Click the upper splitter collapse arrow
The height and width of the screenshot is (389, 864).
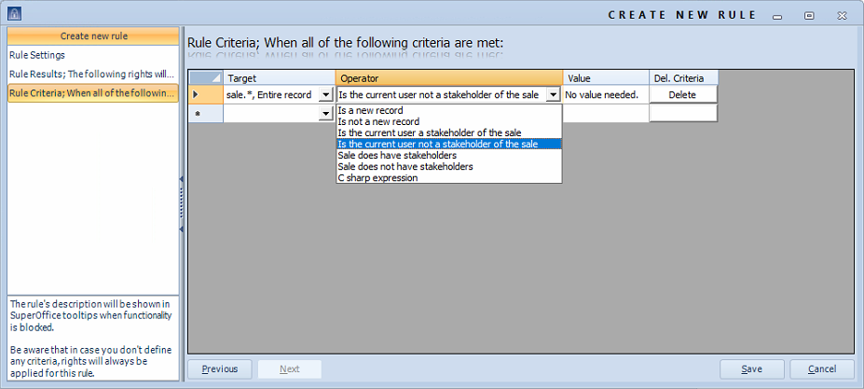(182, 179)
